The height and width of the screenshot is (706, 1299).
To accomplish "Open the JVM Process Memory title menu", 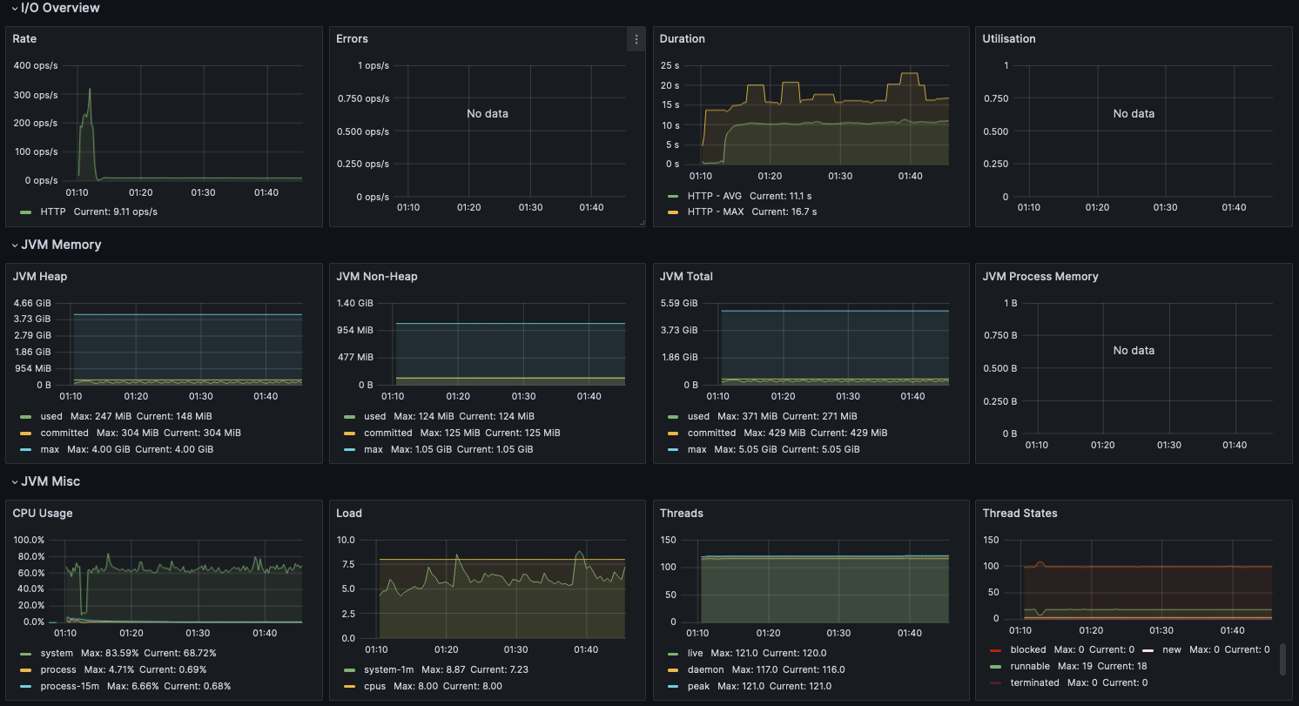I will point(1040,277).
